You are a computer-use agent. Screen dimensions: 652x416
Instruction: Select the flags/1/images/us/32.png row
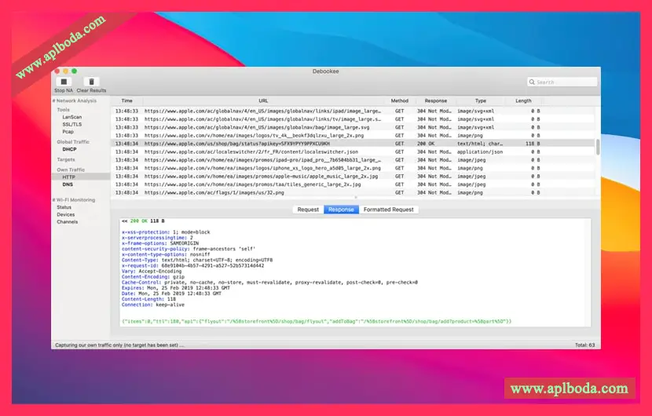[x=353, y=193]
